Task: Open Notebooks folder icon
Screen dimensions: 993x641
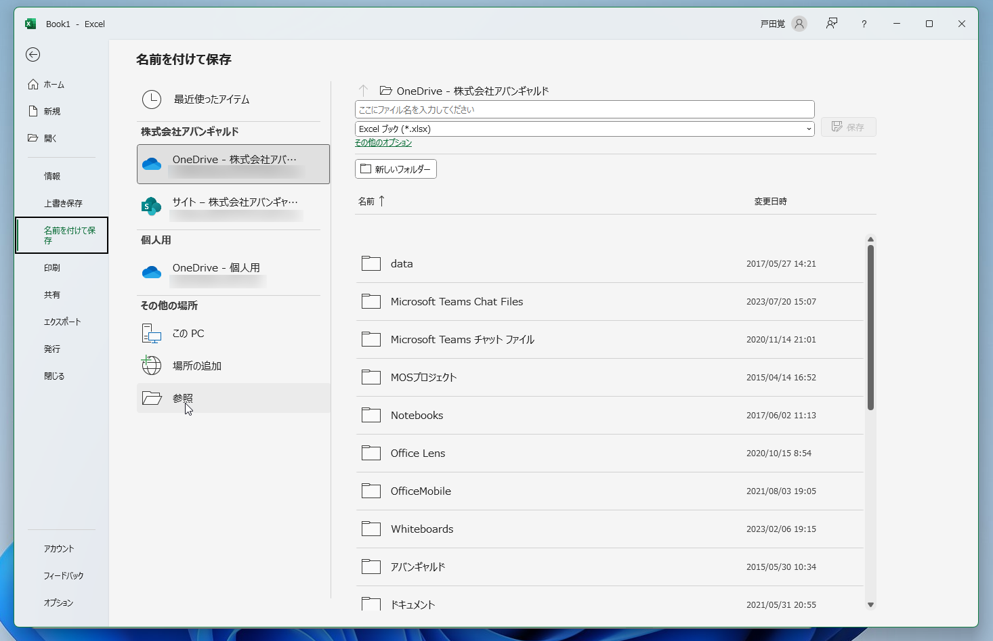Action: coord(371,415)
